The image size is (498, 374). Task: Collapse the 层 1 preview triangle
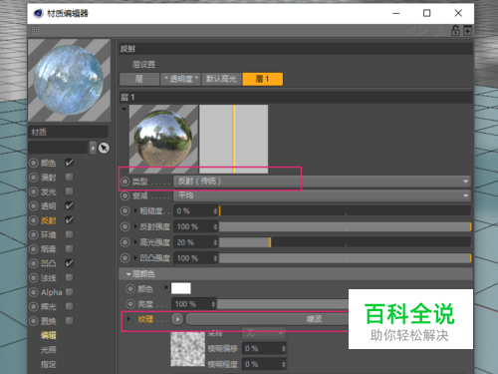point(124,109)
